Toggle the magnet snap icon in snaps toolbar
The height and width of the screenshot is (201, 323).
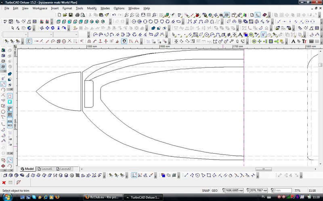(124, 41)
